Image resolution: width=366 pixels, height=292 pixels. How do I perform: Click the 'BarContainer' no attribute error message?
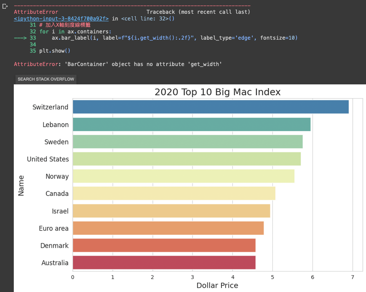click(x=118, y=64)
